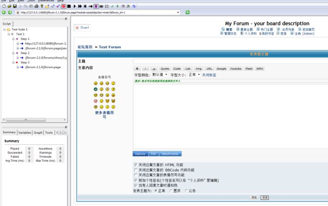Select the http://127.0.0.1:8080 request in tree
This screenshot has width=328, height=206.
tap(45, 43)
